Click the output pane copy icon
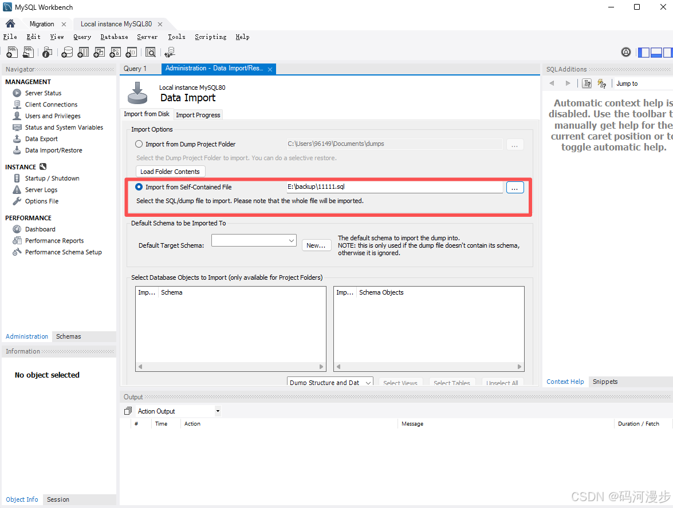 128,411
